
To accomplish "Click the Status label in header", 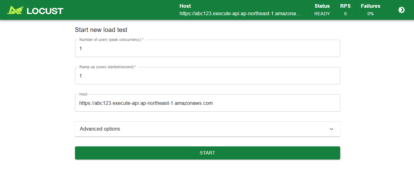I will pyautogui.click(x=322, y=6).
